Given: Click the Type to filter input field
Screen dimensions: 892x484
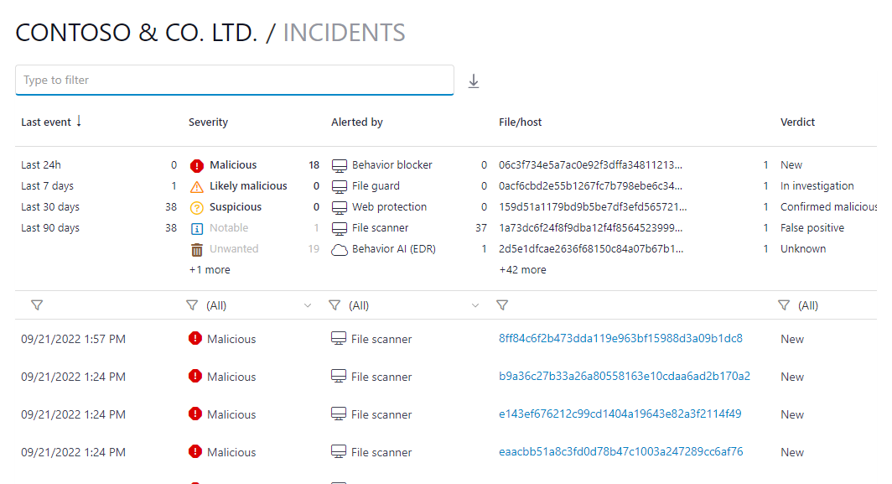Looking at the screenshot, I should tap(235, 80).
